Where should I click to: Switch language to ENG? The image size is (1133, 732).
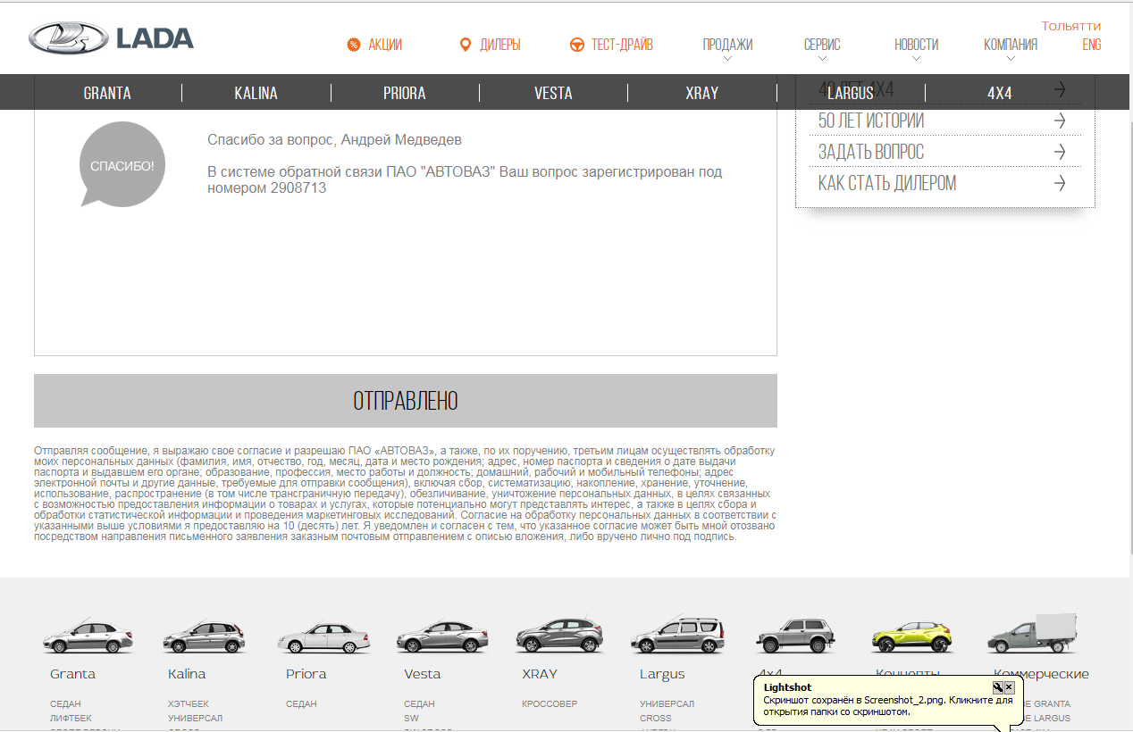click(x=1092, y=45)
